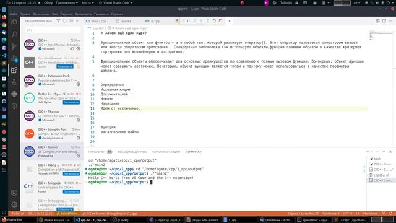Open the Extensions view icon
This screenshot has height=223, width=396.
click(14, 70)
